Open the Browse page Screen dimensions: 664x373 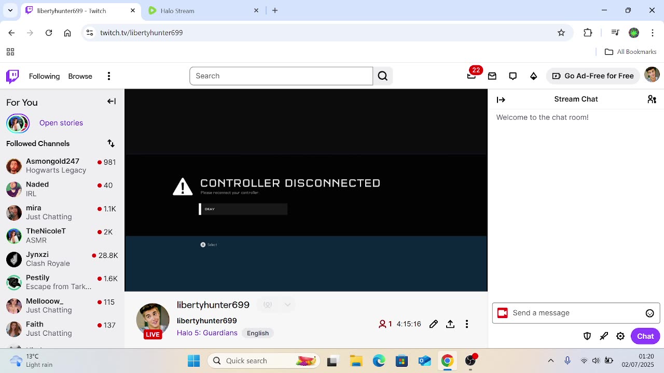point(80,76)
